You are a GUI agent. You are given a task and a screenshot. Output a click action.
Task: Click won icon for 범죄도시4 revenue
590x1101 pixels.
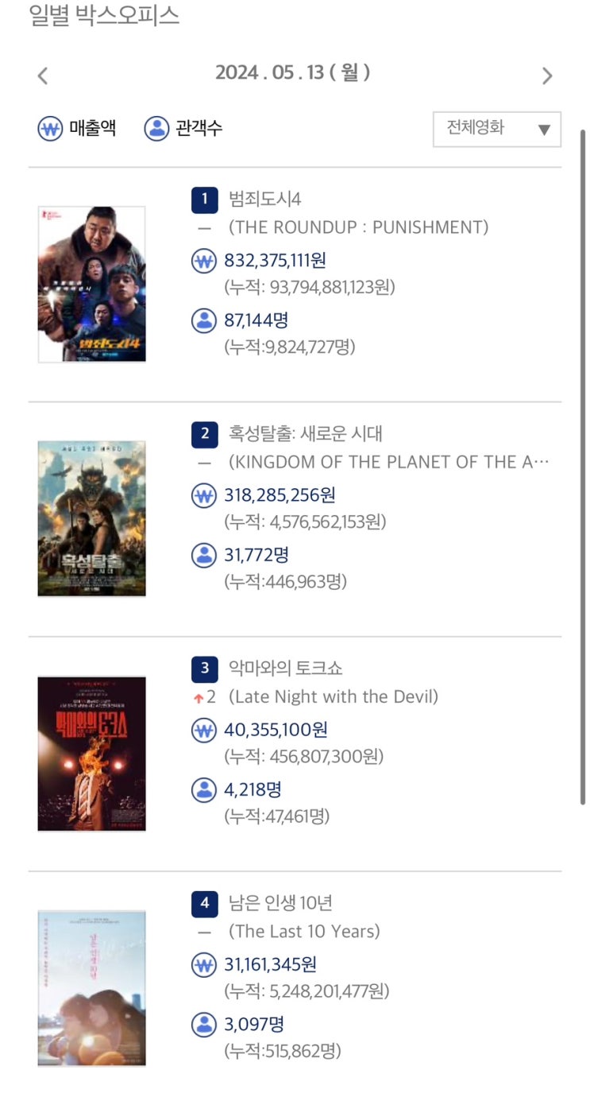tap(204, 261)
